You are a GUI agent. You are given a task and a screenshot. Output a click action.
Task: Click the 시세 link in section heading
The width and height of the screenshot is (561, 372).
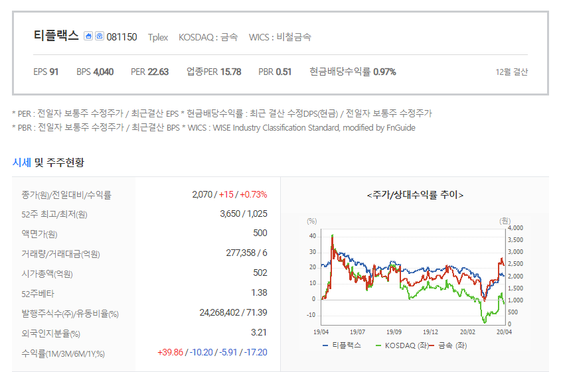(x=22, y=162)
